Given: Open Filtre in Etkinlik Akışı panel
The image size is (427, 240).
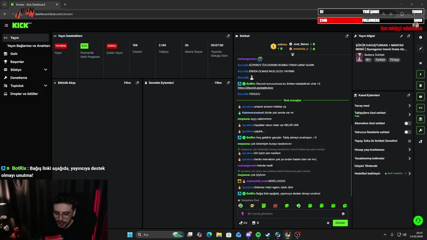Looking at the screenshot, I should (127, 83).
